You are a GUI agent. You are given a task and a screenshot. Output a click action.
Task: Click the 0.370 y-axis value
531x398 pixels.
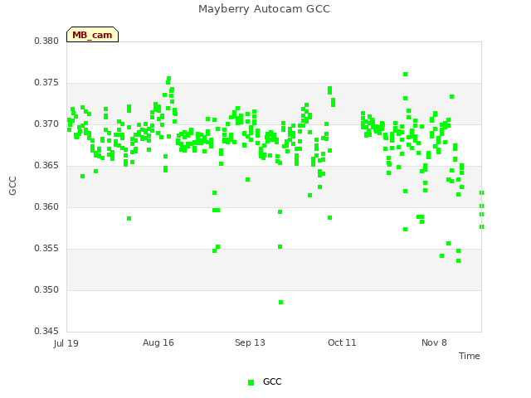pos(46,124)
